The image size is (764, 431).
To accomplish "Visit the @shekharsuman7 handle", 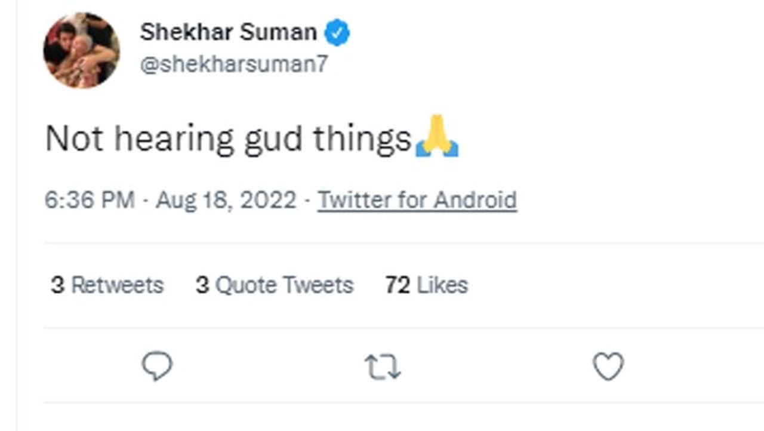I will (x=234, y=64).
